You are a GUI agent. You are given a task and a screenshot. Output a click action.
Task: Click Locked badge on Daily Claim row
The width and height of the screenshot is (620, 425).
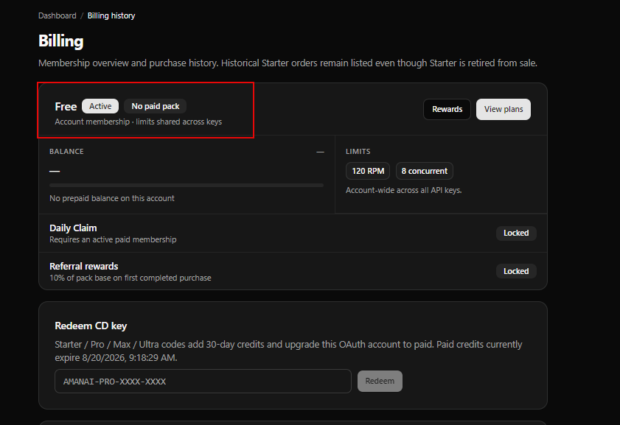pos(516,233)
